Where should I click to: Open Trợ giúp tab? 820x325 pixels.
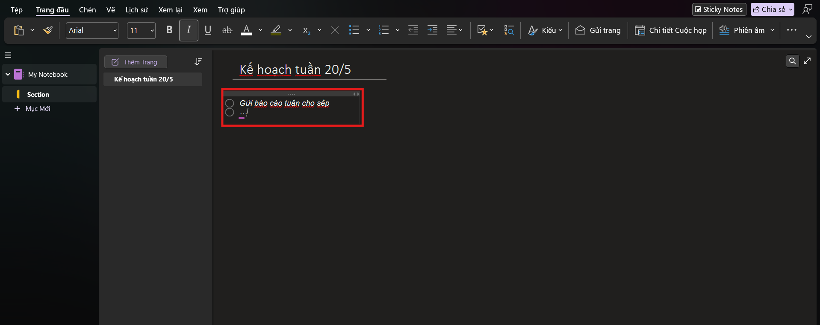click(x=231, y=10)
